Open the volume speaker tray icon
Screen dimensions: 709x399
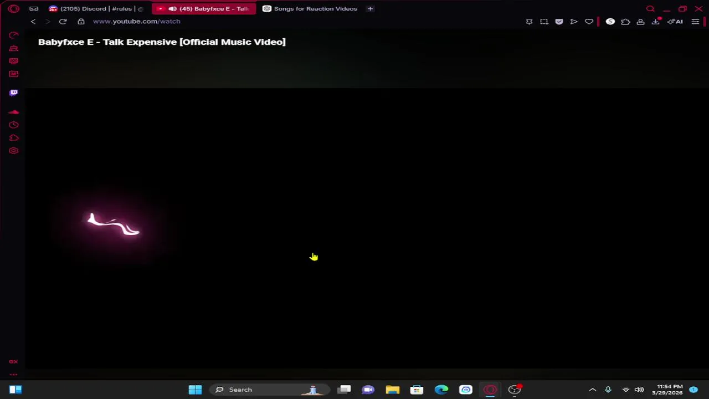coord(639,390)
